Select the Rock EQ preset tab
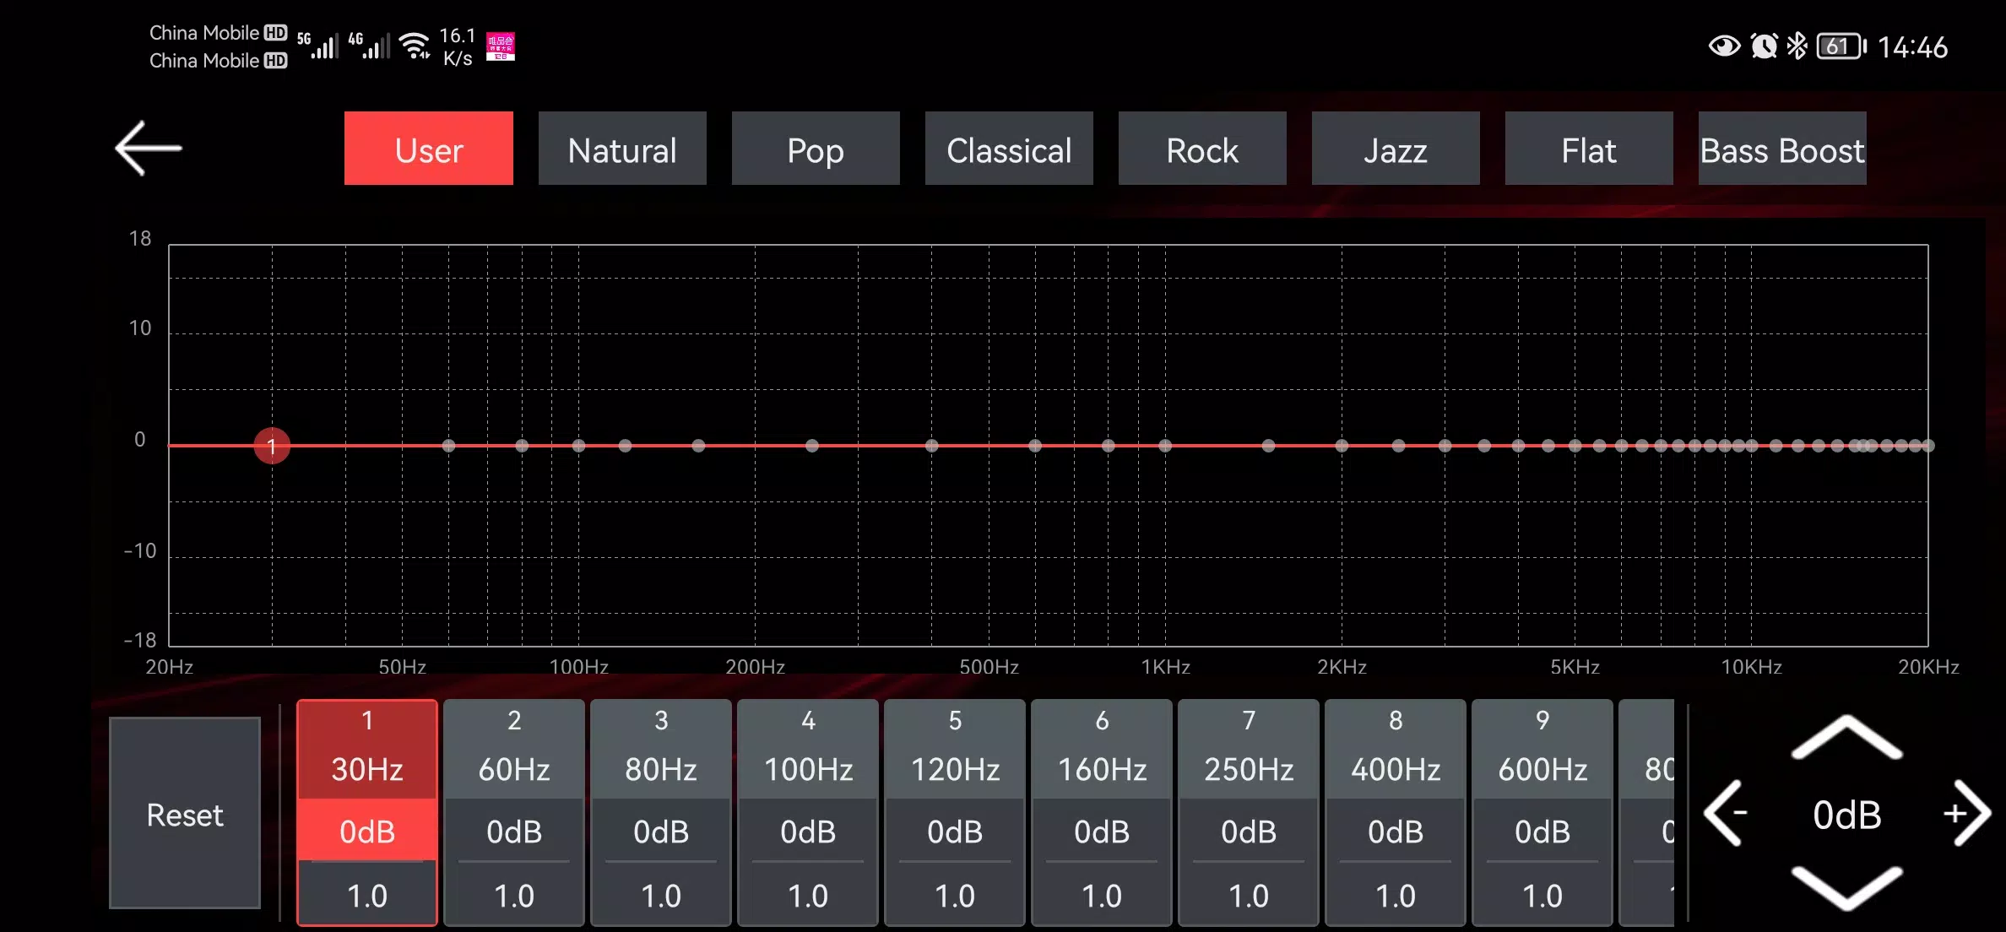Viewport: 2006px width, 932px height. [x=1201, y=149]
